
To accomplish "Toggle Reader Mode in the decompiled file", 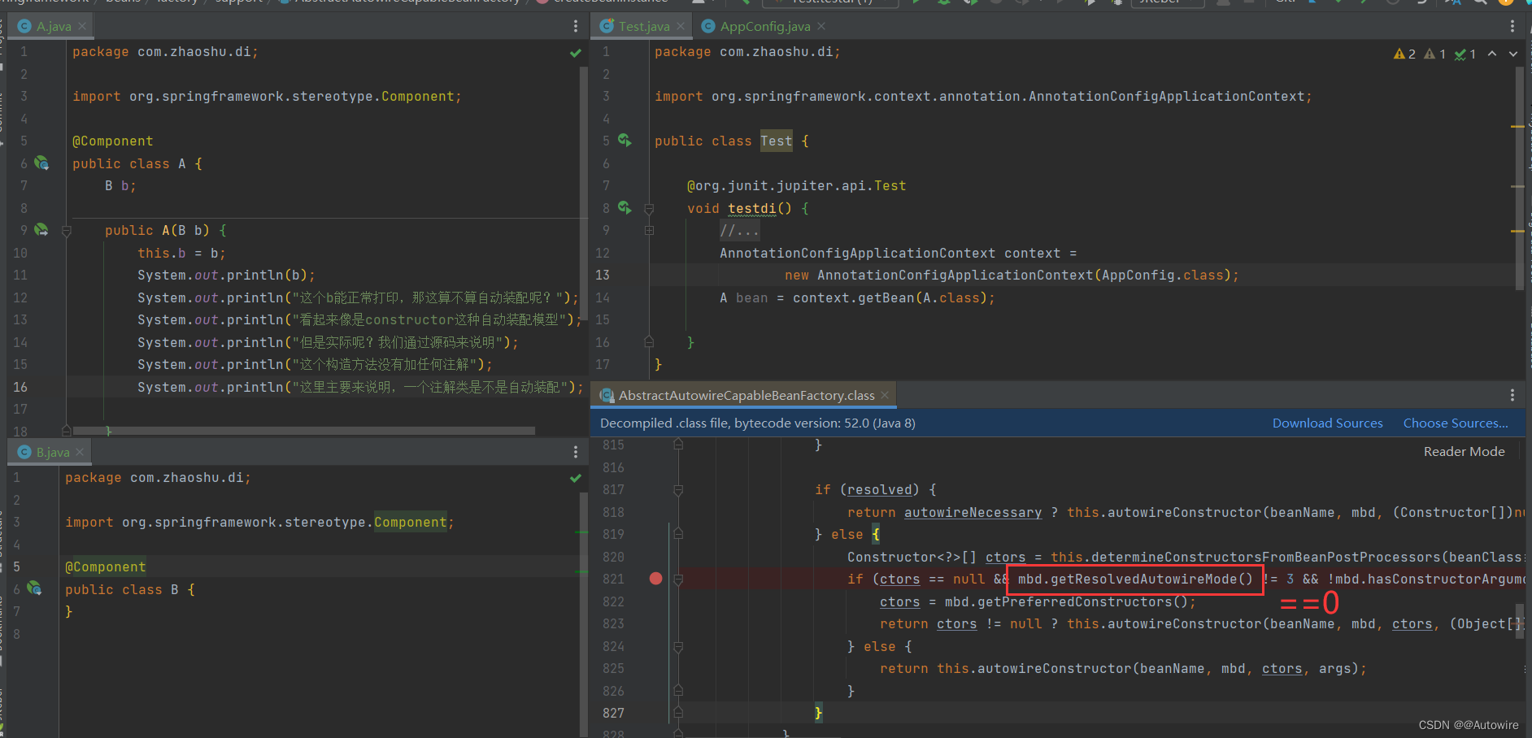I will 1464,451.
